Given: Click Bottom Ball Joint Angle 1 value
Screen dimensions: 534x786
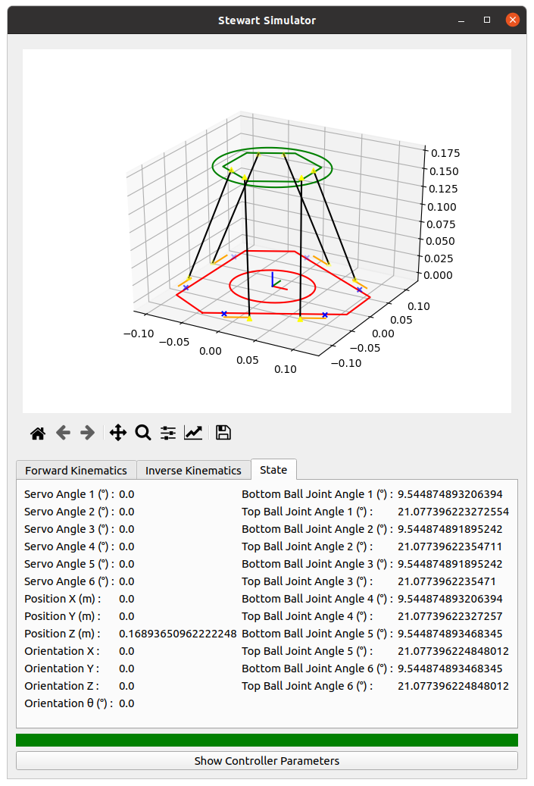Looking at the screenshot, I should point(450,494).
